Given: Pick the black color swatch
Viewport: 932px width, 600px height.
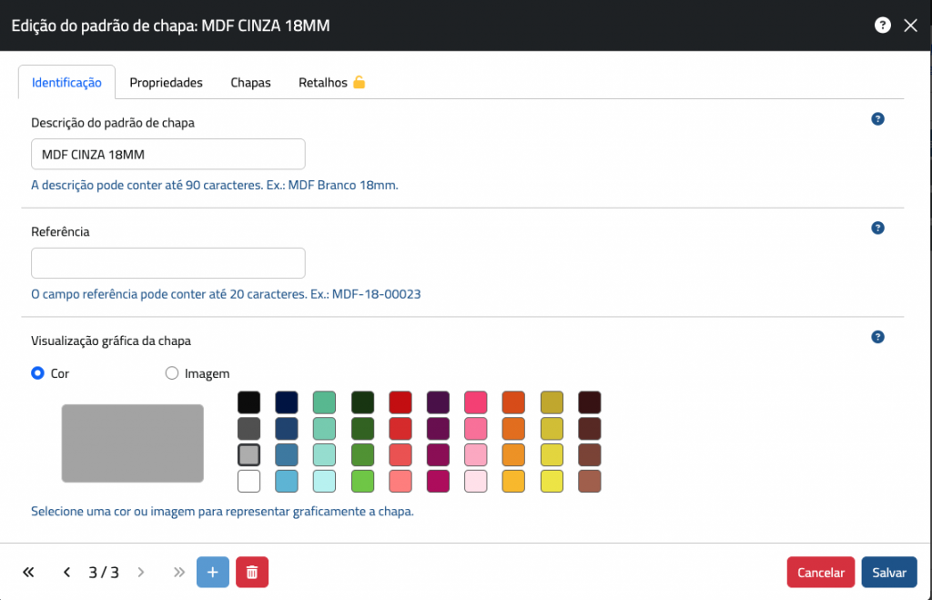Looking at the screenshot, I should point(249,402).
